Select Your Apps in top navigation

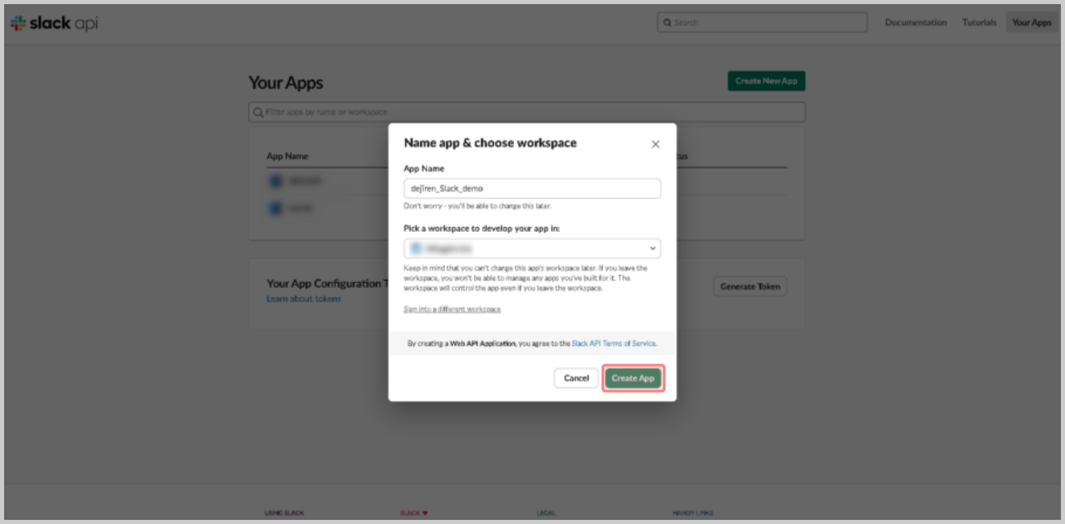click(x=1032, y=23)
